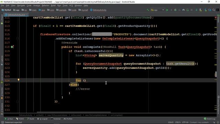The width and height of the screenshot is (220, 124).
Task: Click onComplete() in code structure breadcrumb
Action: [117, 115]
